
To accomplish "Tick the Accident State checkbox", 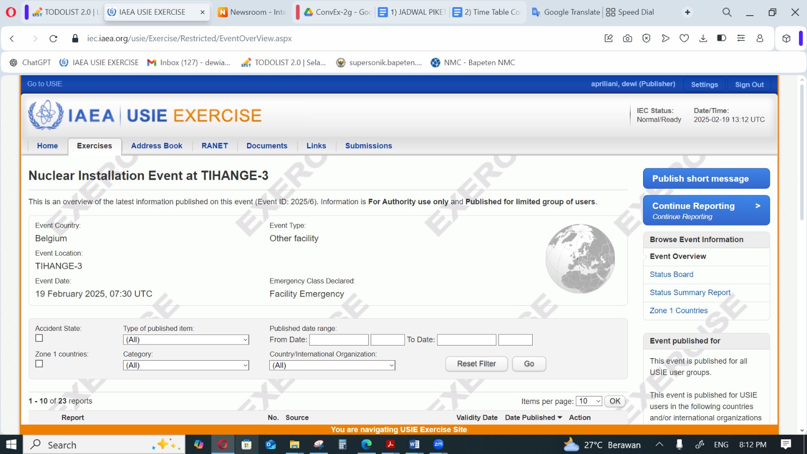I will (x=39, y=338).
